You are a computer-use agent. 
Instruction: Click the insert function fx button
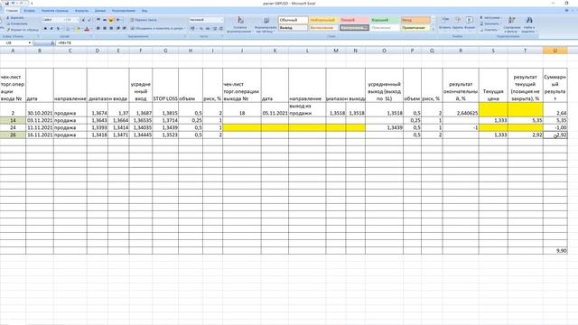point(52,42)
